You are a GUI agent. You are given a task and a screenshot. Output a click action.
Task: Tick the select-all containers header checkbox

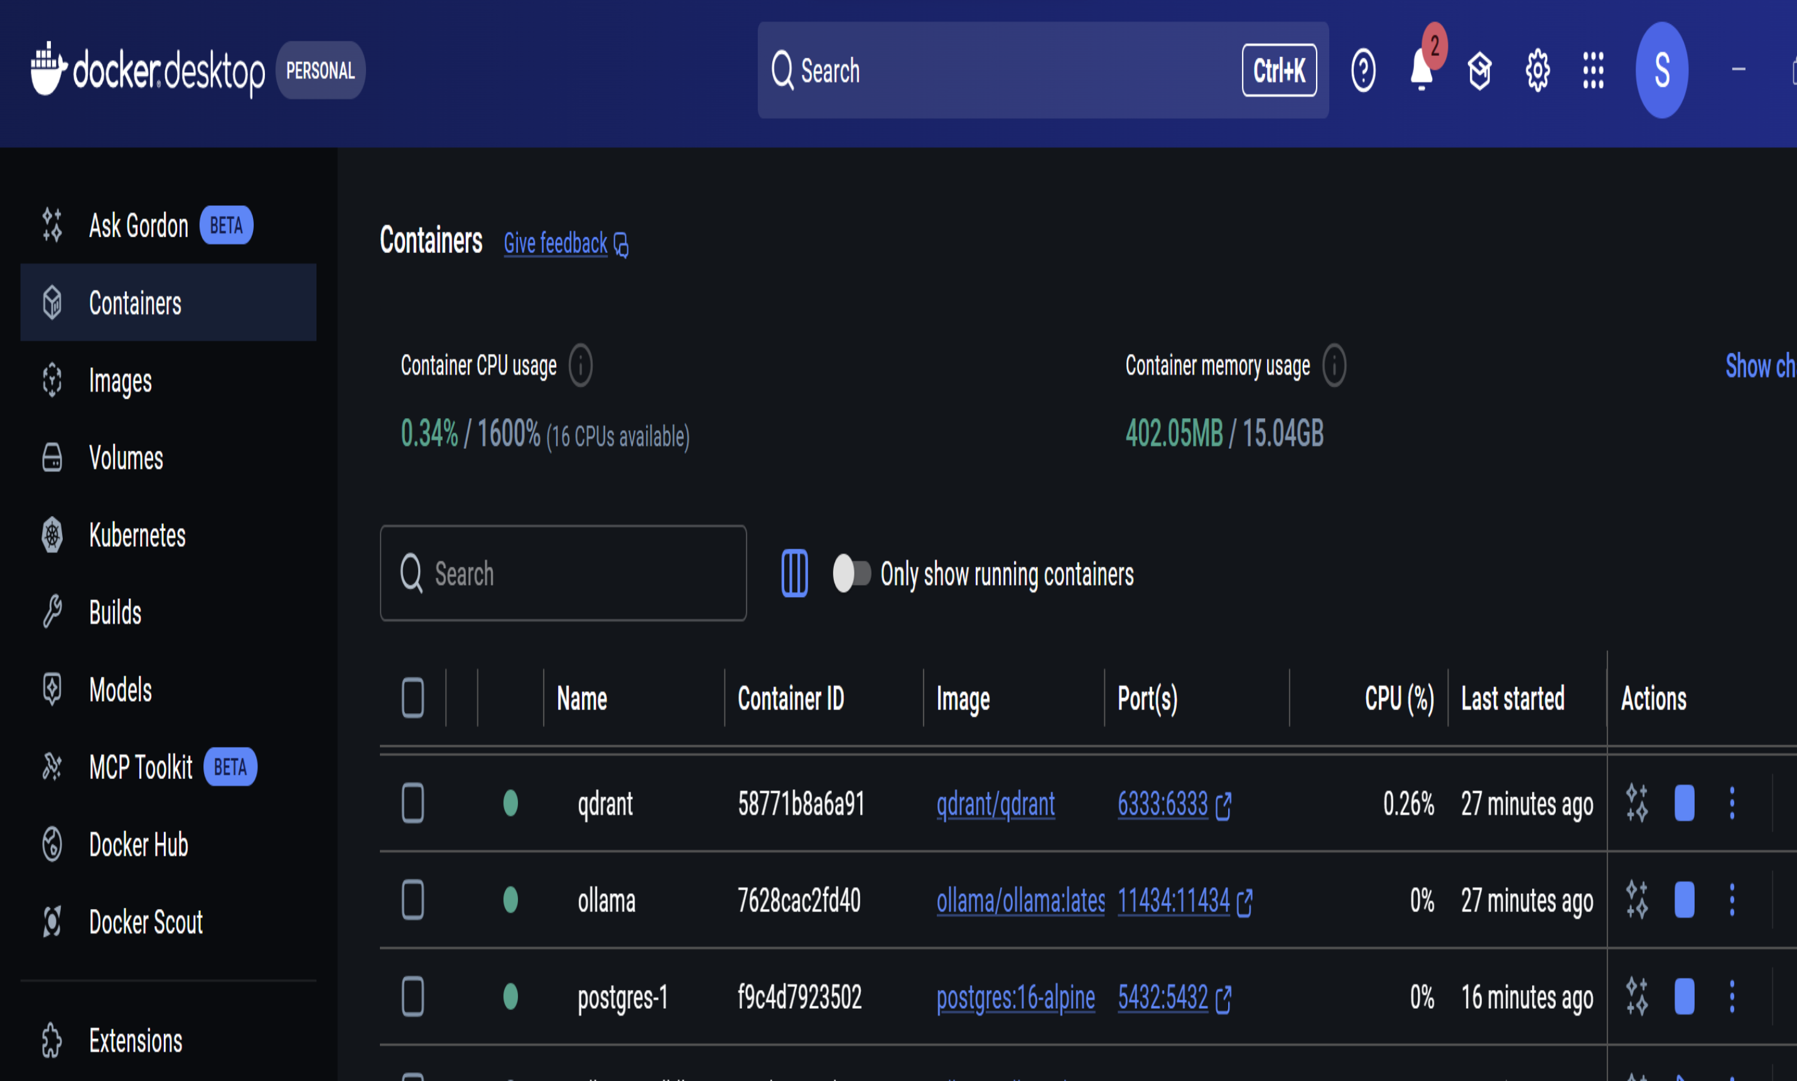tap(413, 698)
